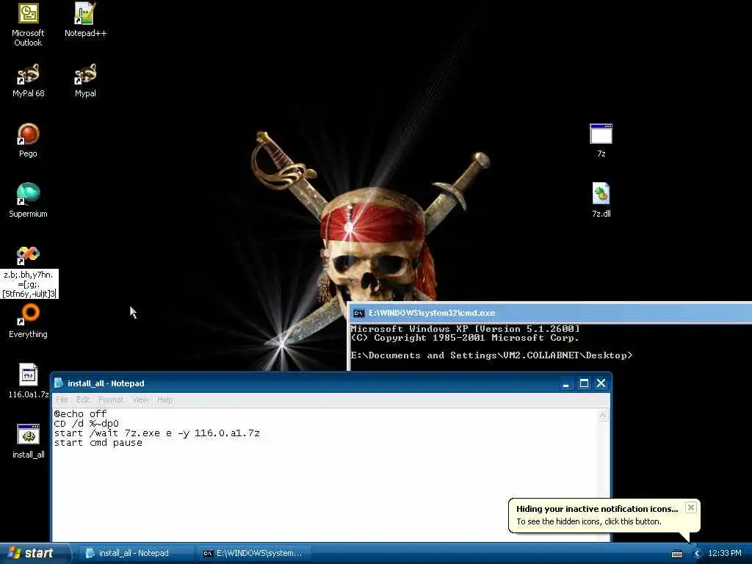Open the View menu in Notepad

(x=140, y=399)
